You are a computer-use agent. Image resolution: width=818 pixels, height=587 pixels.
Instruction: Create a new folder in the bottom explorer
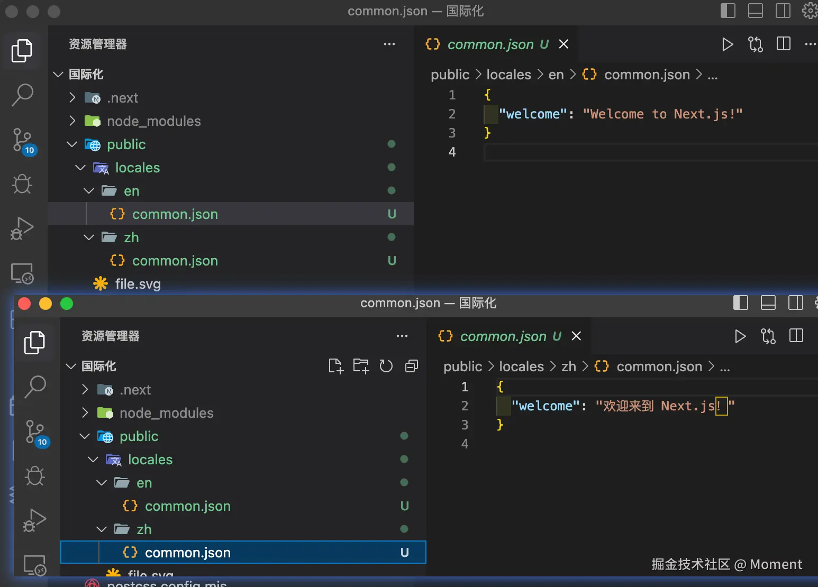361,366
